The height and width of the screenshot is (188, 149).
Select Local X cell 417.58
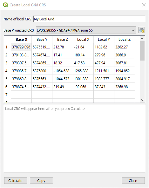(83, 63)
